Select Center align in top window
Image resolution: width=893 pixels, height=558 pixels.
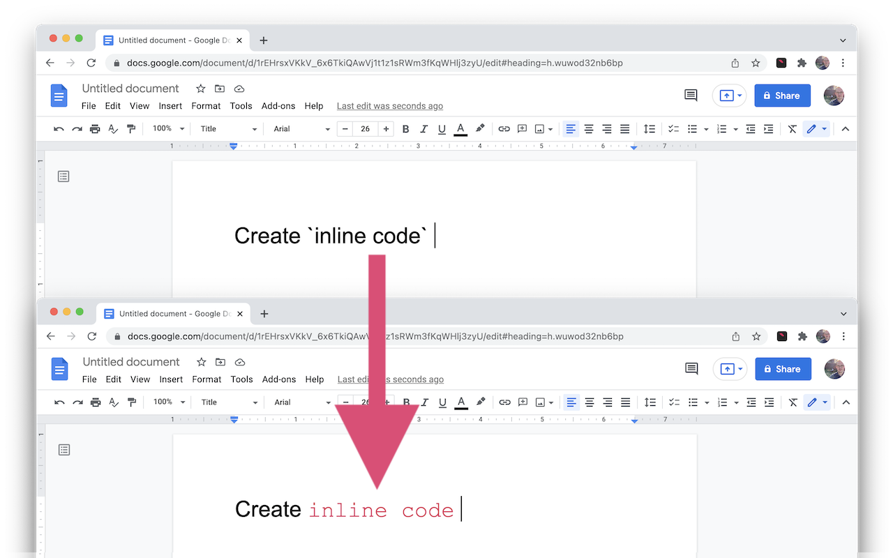(x=589, y=129)
